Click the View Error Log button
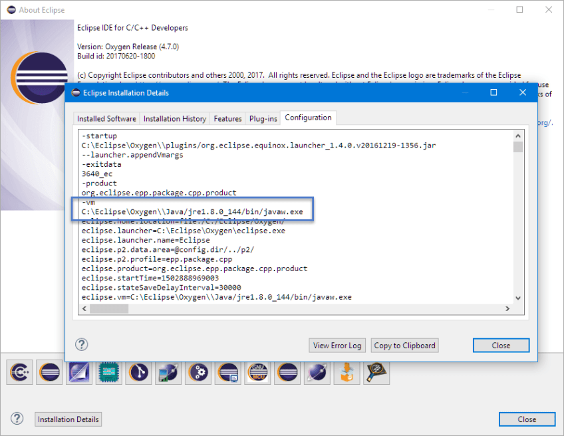This screenshot has height=436, width=564. click(337, 345)
